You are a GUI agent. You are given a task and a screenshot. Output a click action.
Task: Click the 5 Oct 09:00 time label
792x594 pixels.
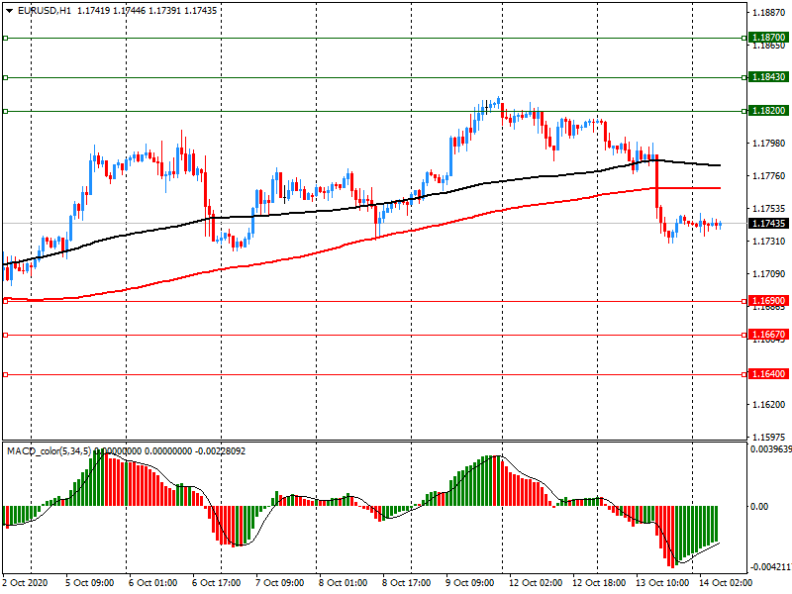point(89,583)
